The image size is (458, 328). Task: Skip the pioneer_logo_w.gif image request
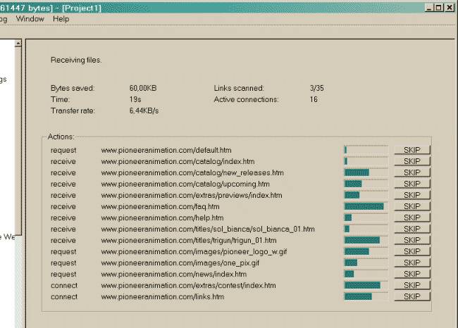[411, 251]
